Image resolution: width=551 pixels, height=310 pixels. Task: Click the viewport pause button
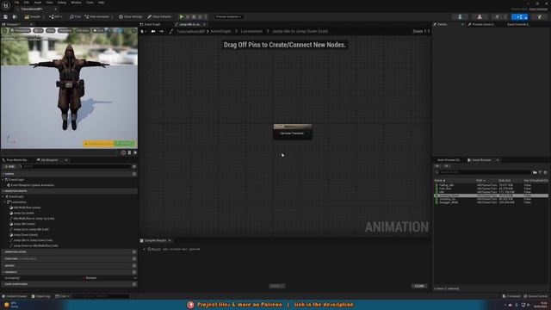129,152
